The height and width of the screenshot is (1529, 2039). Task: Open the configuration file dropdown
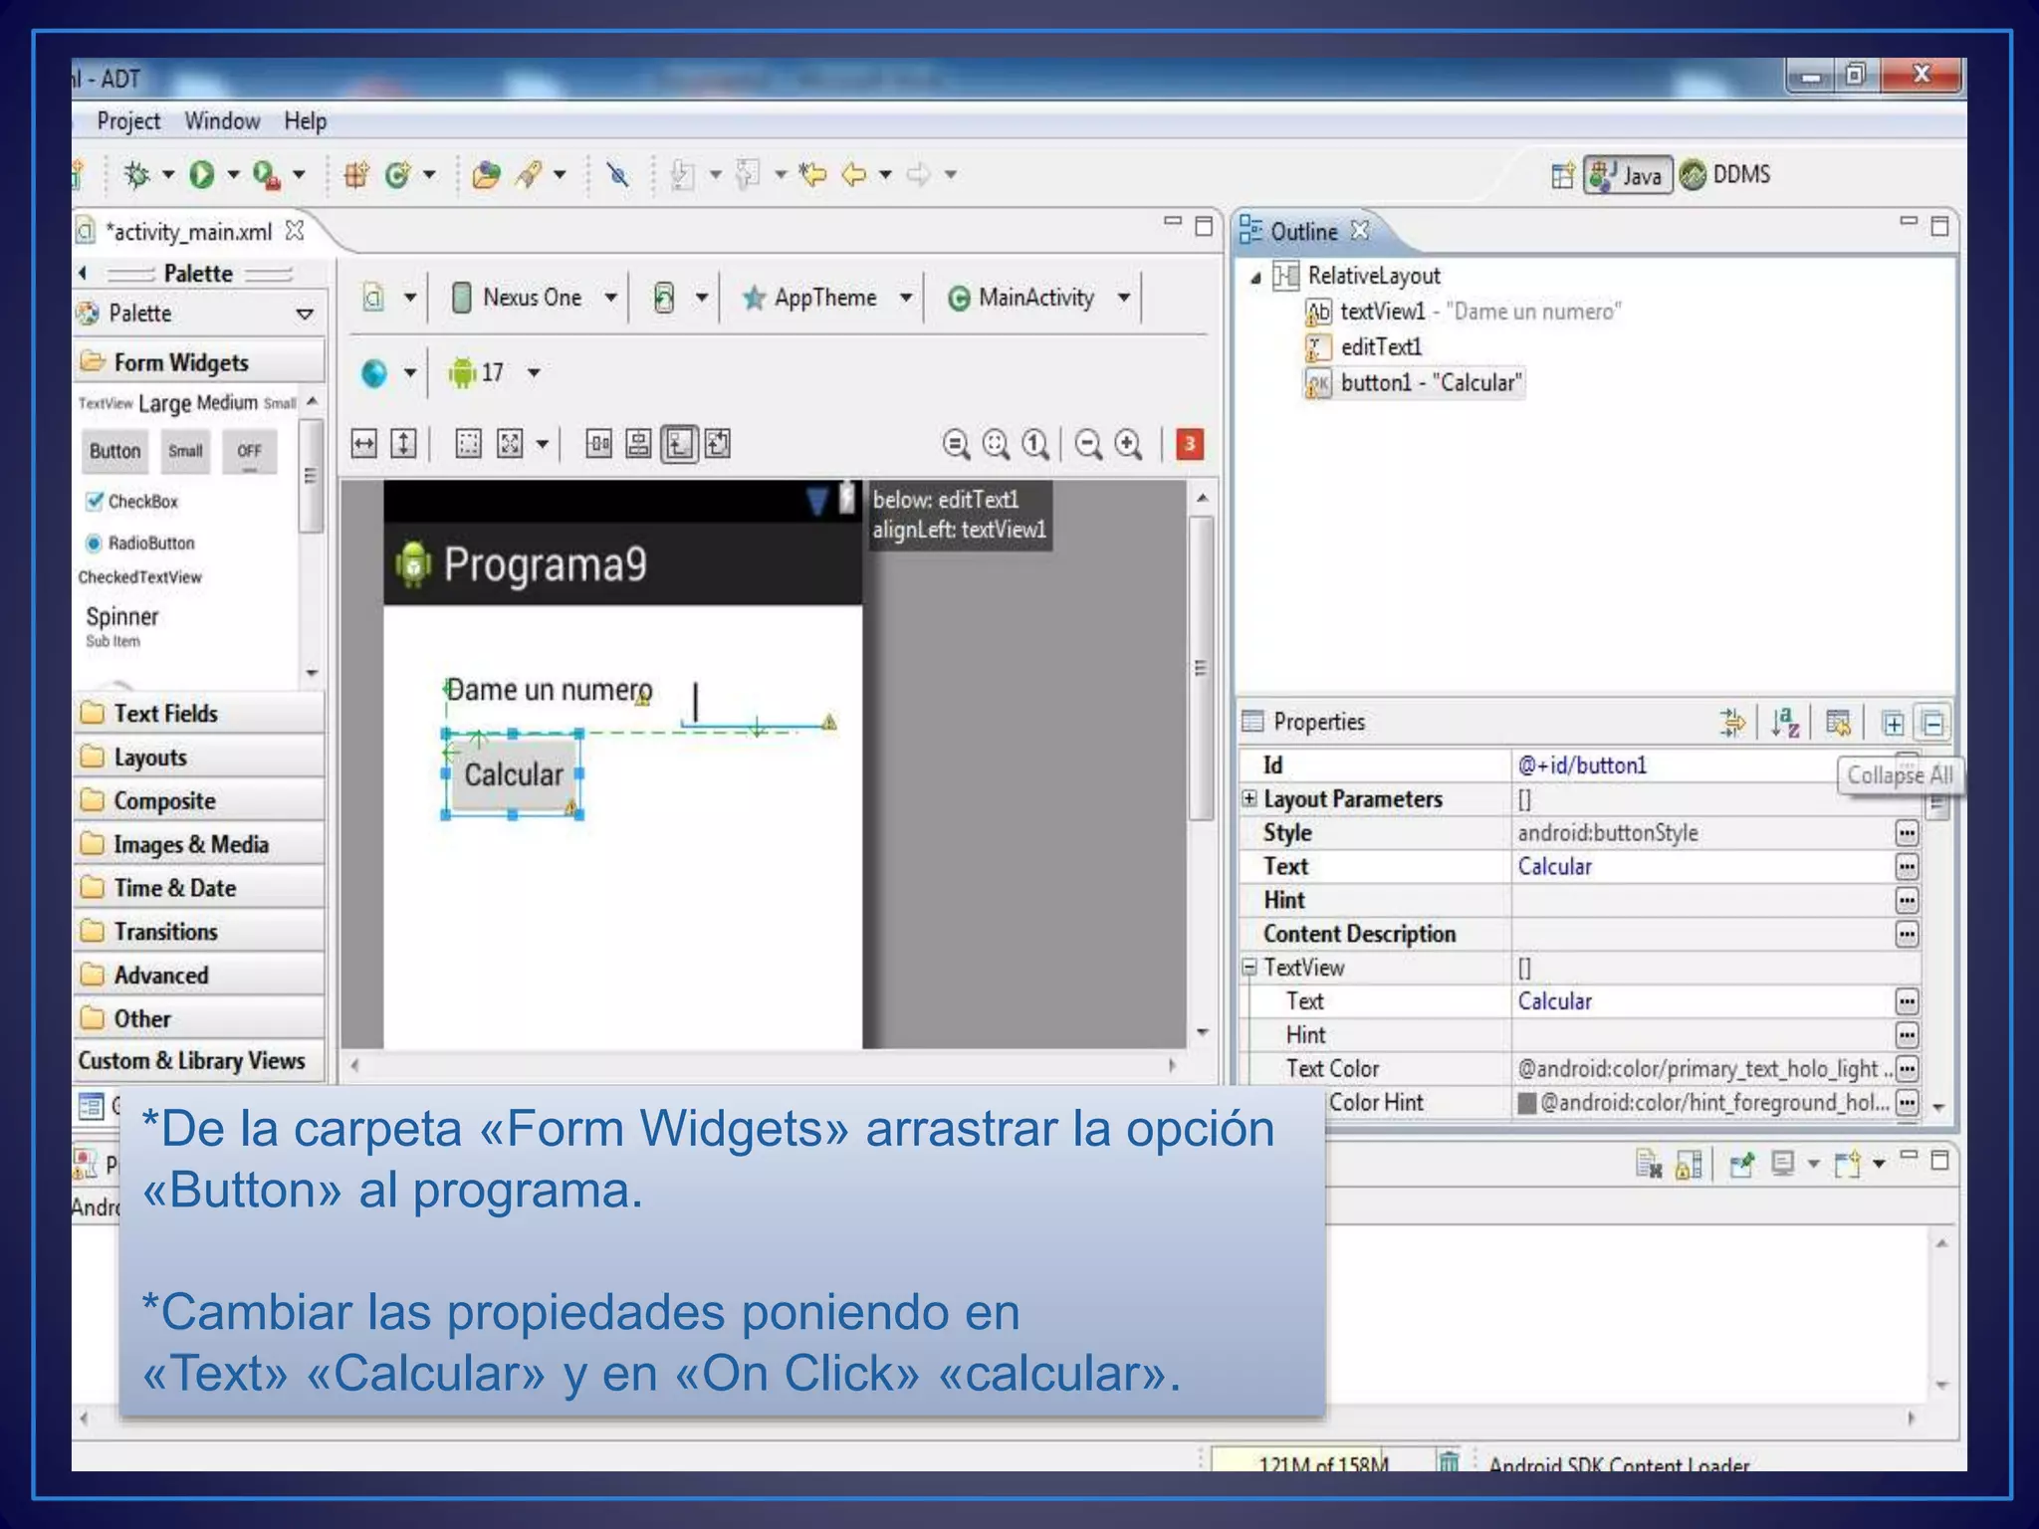coord(409,298)
